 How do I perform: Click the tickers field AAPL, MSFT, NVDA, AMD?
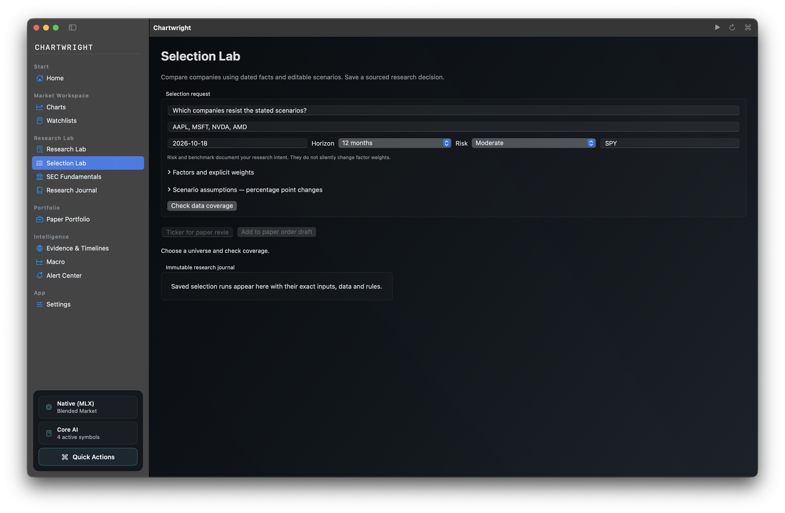(x=454, y=127)
